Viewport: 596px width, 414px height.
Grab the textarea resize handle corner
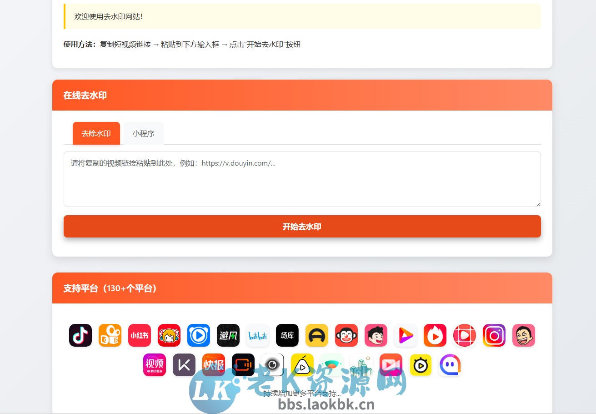538,204
